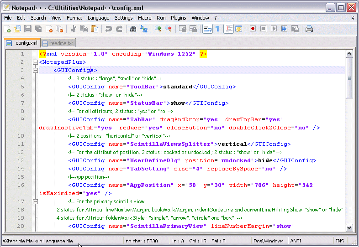
Task: Open the File menu
Action: [x=8, y=18]
